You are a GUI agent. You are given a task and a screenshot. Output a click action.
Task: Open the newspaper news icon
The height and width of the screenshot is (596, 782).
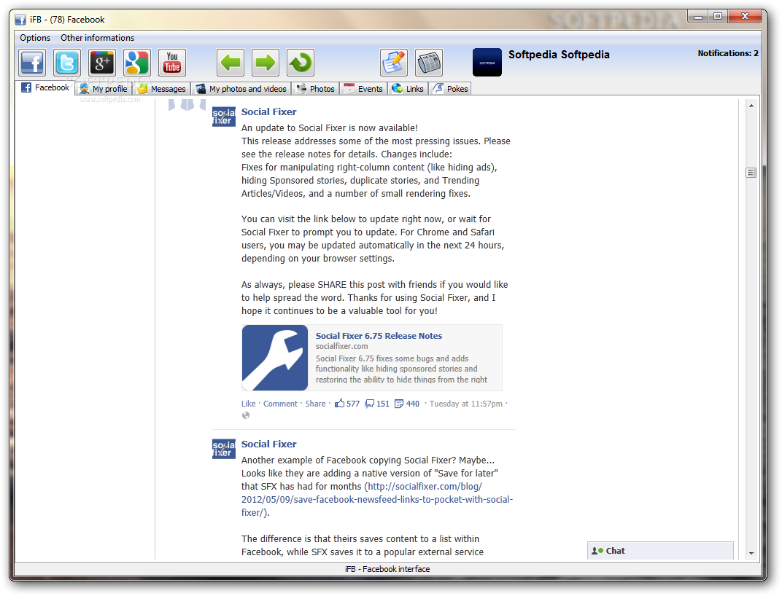[429, 63]
